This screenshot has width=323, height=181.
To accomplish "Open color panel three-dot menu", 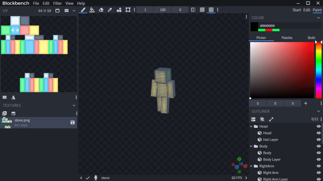I will [321, 103].
